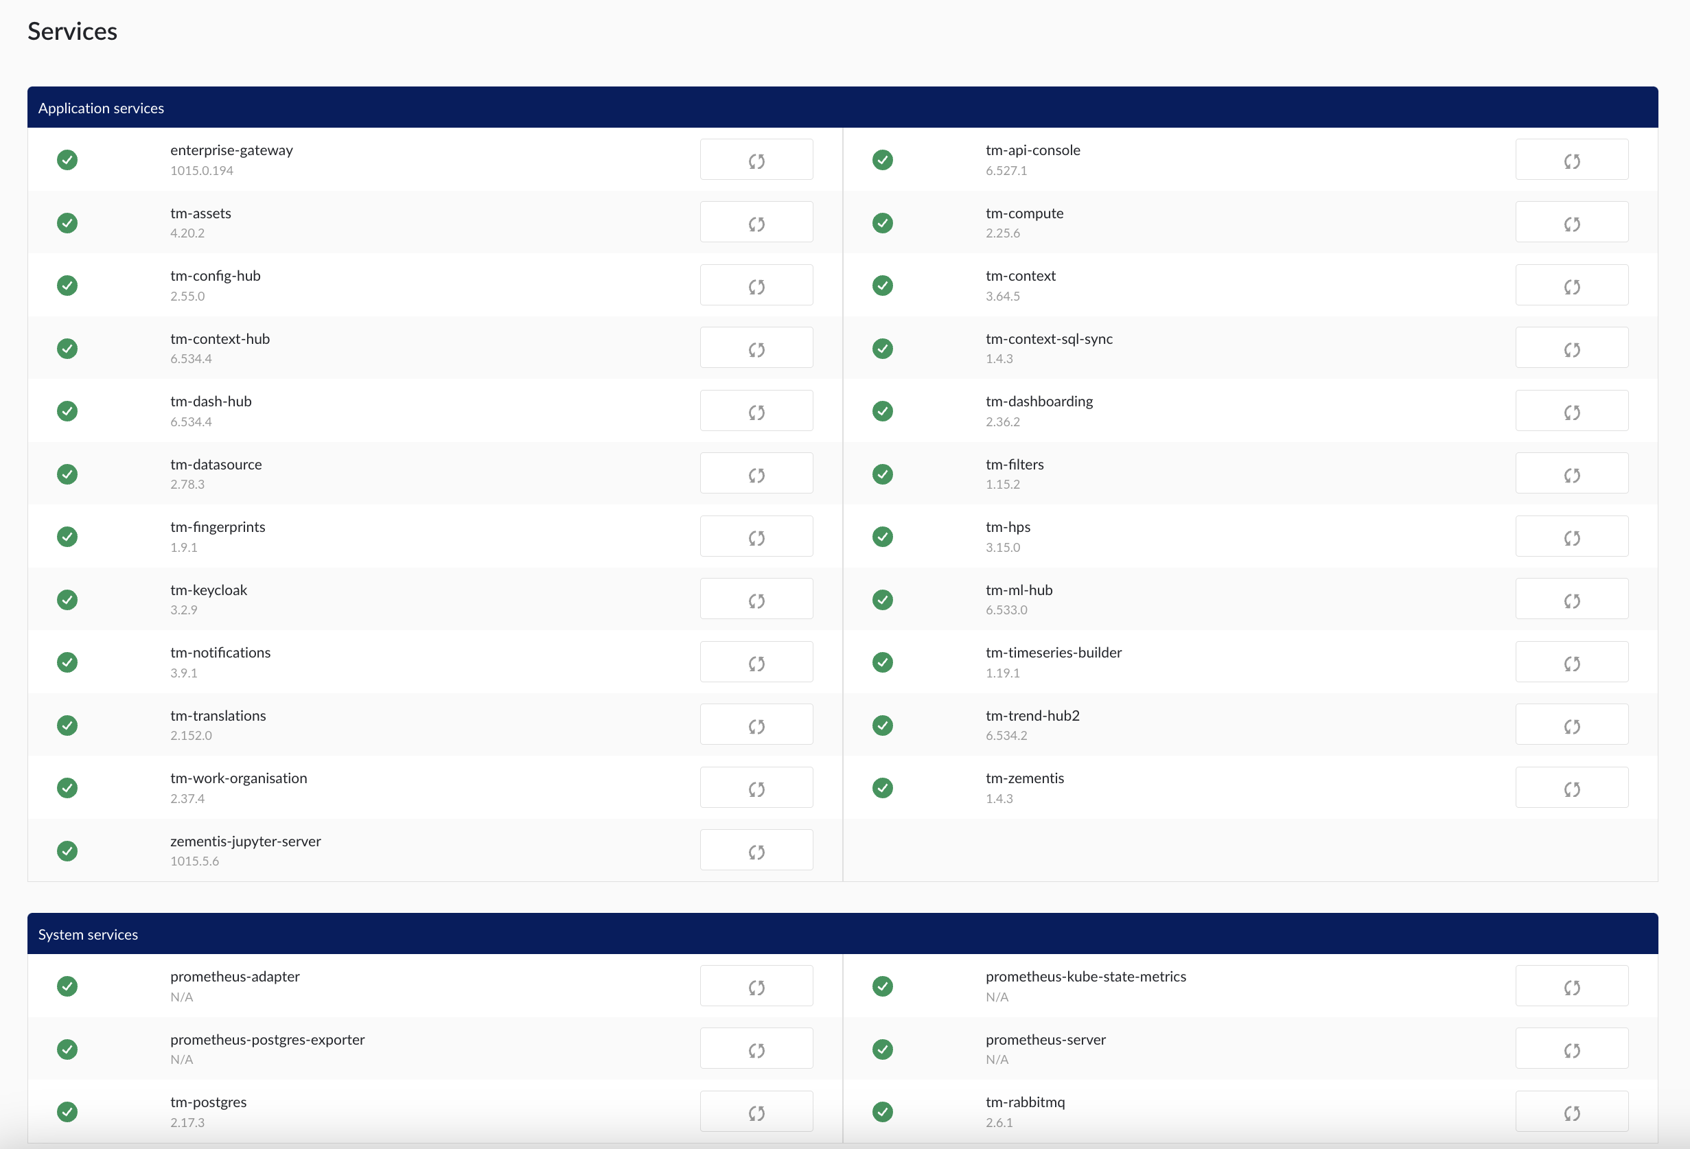Click the zementis-jupyter-server status check
This screenshot has height=1149, width=1690.
click(x=67, y=851)
